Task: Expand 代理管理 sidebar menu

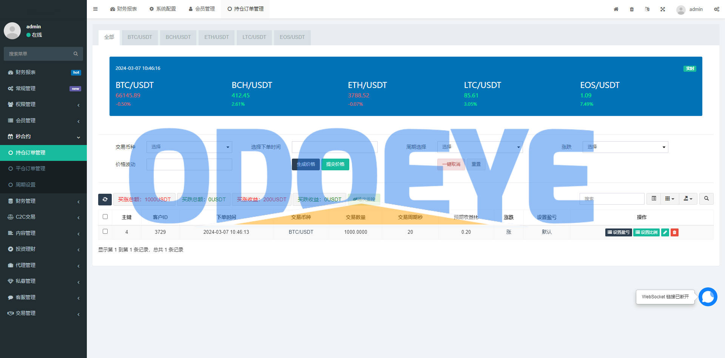Action: [43, 265]
